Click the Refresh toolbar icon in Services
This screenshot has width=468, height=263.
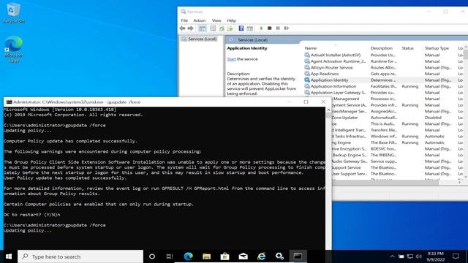[x=222, y=28]
